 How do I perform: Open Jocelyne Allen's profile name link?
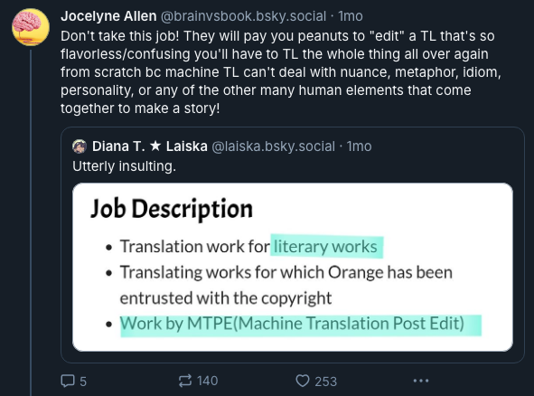coord(108,16)
